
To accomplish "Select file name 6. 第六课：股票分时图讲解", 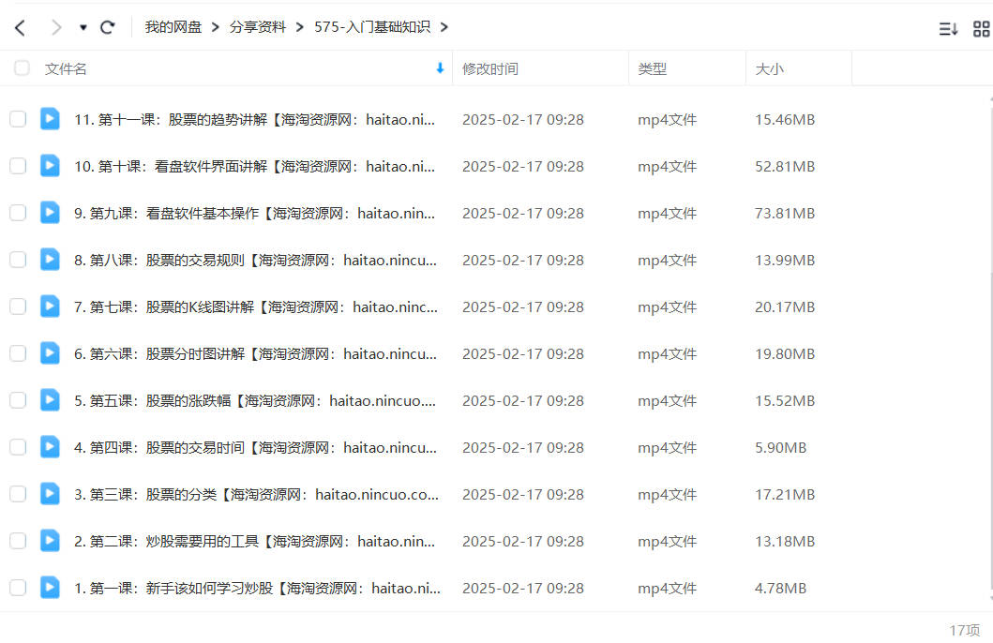I will (x=255, y=353).
